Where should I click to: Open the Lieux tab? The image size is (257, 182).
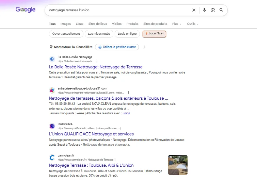[x=80, y=24]
